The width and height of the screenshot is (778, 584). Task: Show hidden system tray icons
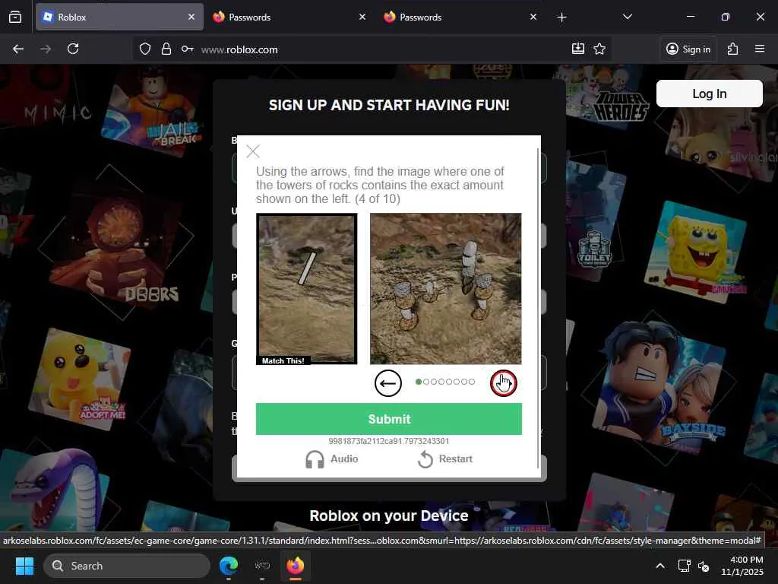660,566
